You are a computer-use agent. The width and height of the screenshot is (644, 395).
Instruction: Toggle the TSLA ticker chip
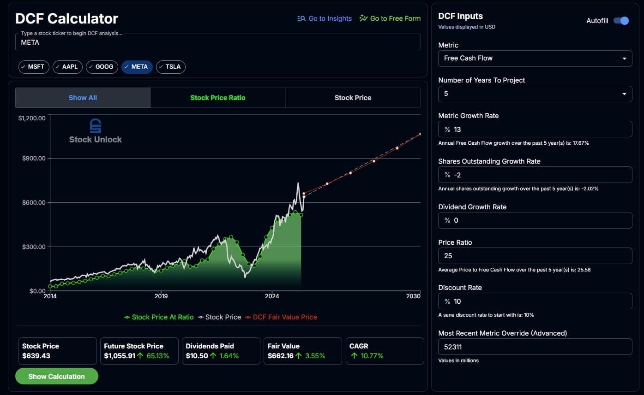pos(171,67)
